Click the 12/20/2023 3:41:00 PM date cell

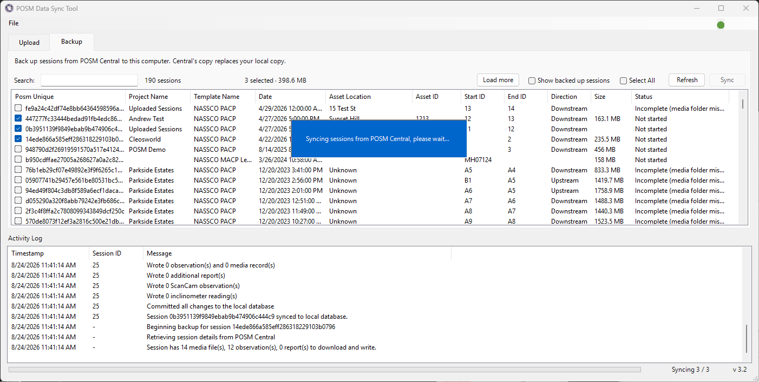(x=291, y=170)
